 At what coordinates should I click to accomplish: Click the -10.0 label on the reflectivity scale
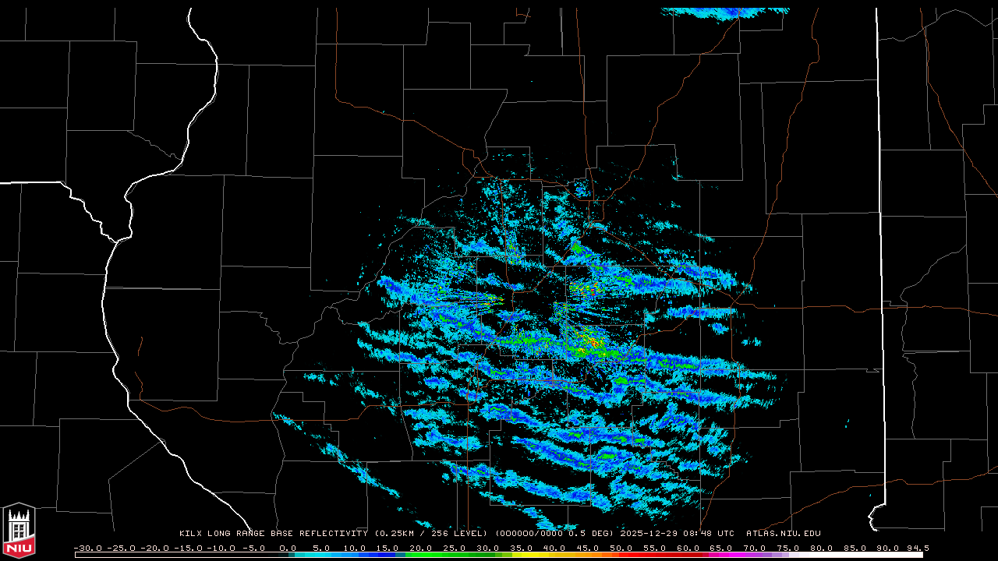pos(221,548)
